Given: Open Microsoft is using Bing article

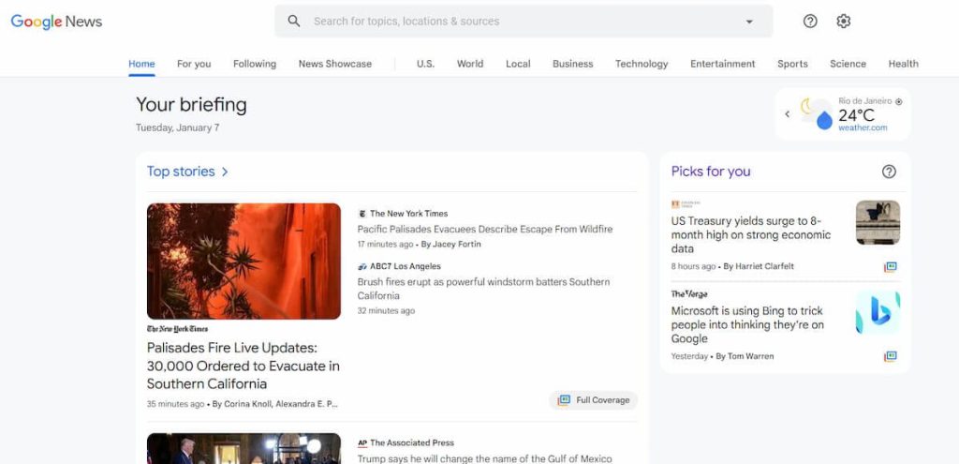Looking at the screenshot, I should [747, 324].
